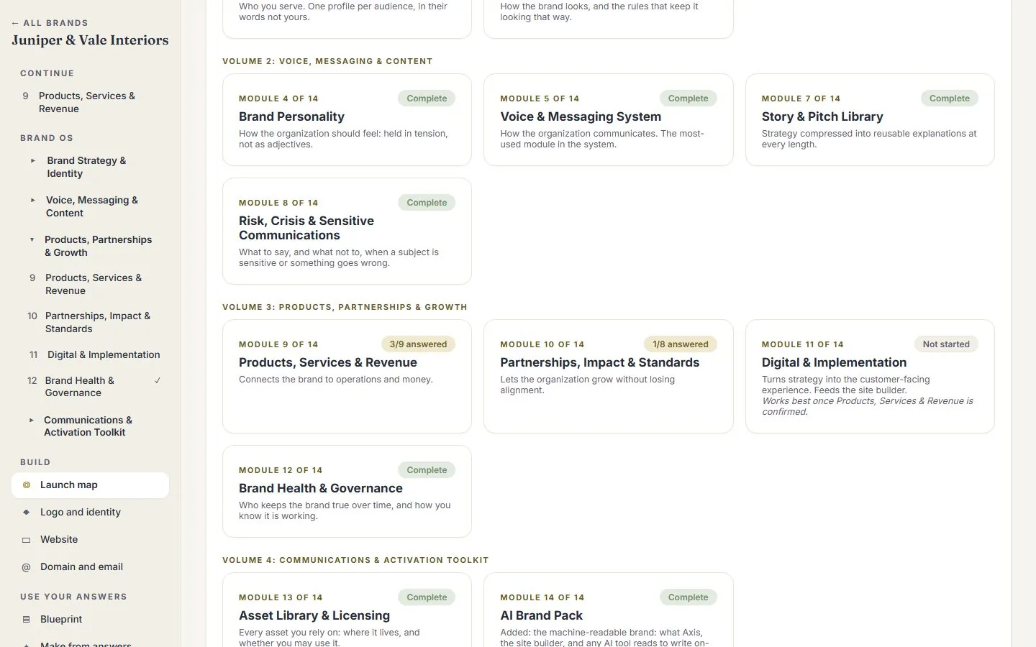
Task: Click the Not started status badge
Action: coord(946,344)
